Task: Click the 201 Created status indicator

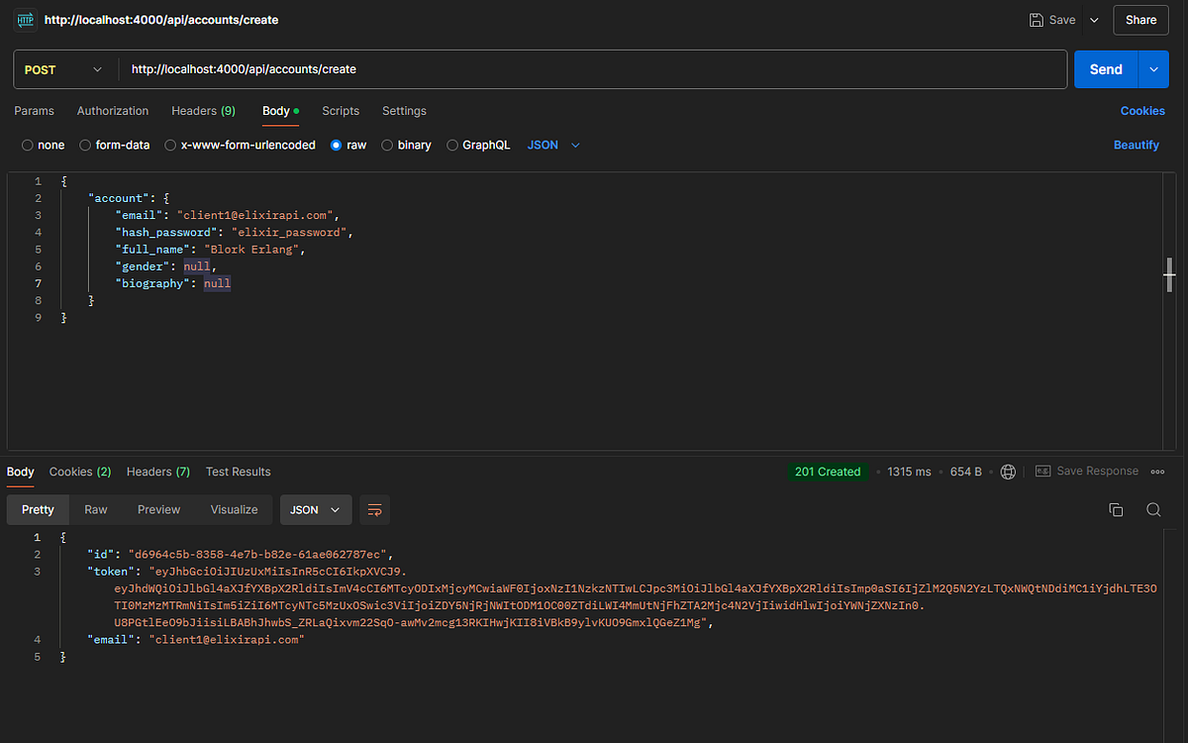Action: pos(828,472)
